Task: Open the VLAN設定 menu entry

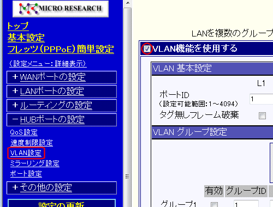Action: point(26,153)
